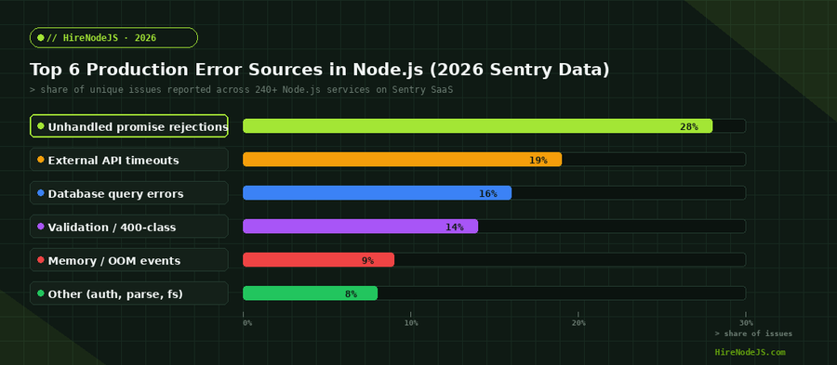Open the HireNodeJS.com link
The width and height of the screenshot is (837, 365).
coord(750,352)
